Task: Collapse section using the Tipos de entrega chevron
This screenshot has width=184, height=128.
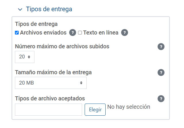Action: [20, 9]
